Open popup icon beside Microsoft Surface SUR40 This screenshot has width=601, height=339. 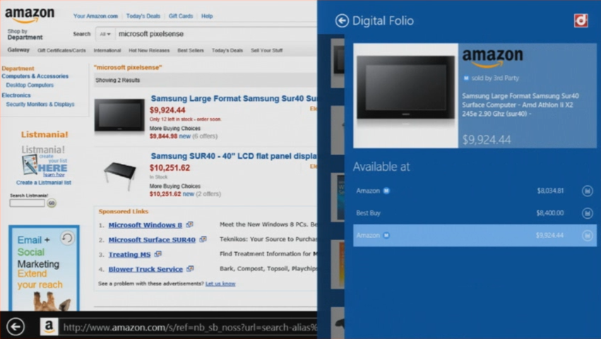click(203, 239)
